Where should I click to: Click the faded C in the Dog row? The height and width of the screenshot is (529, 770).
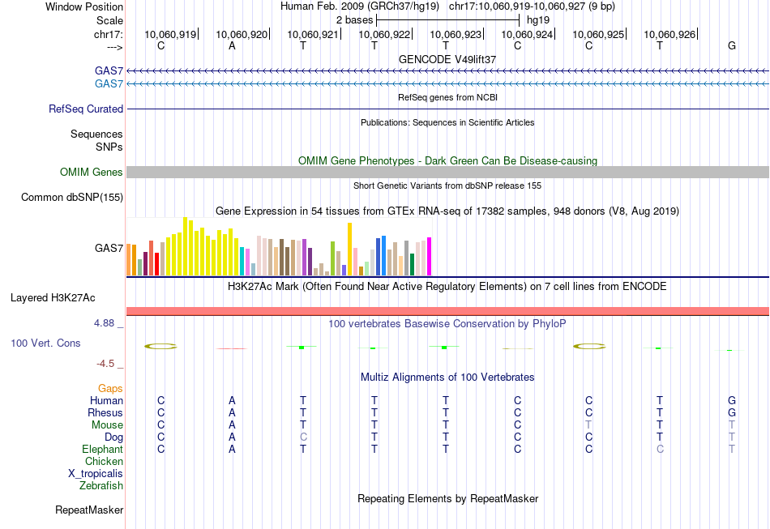coord(303,437)
